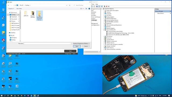Refresh the Desktop folder listing
This screenshot has height=97, width=172.
(x=70, y=5)
